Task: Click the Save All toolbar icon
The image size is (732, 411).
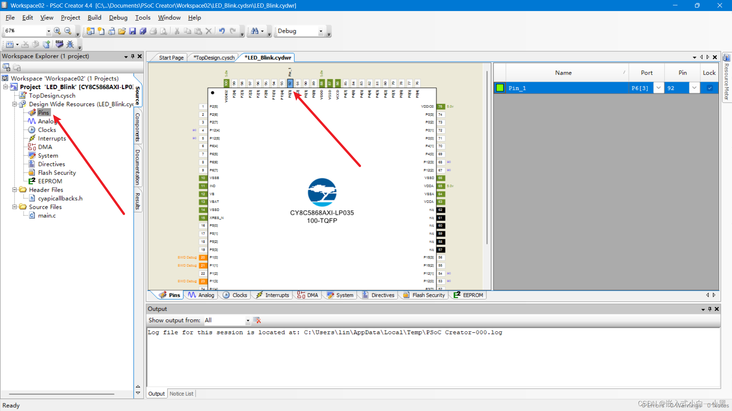Action: click(143, 31)
